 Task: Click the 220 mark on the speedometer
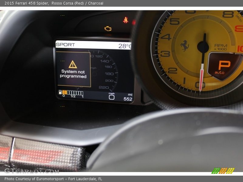[104, 87]
